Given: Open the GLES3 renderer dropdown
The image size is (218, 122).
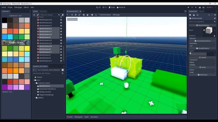Looking at the screenshot, I should [210, 7].
